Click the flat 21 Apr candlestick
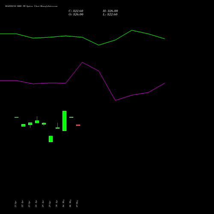214x214 pixels. point(17,117)
